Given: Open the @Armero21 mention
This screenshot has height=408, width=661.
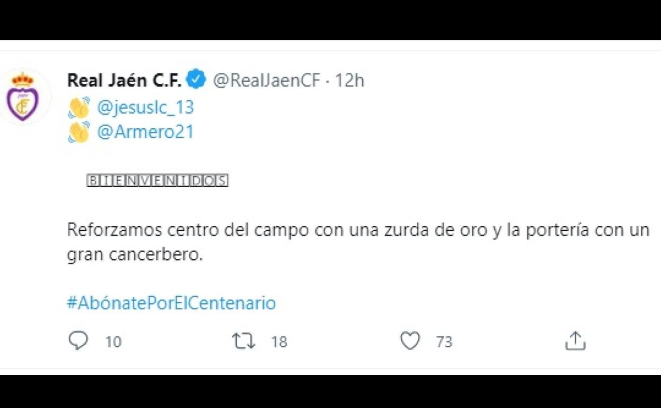Looking at the screenshot, I should point(146,132).
